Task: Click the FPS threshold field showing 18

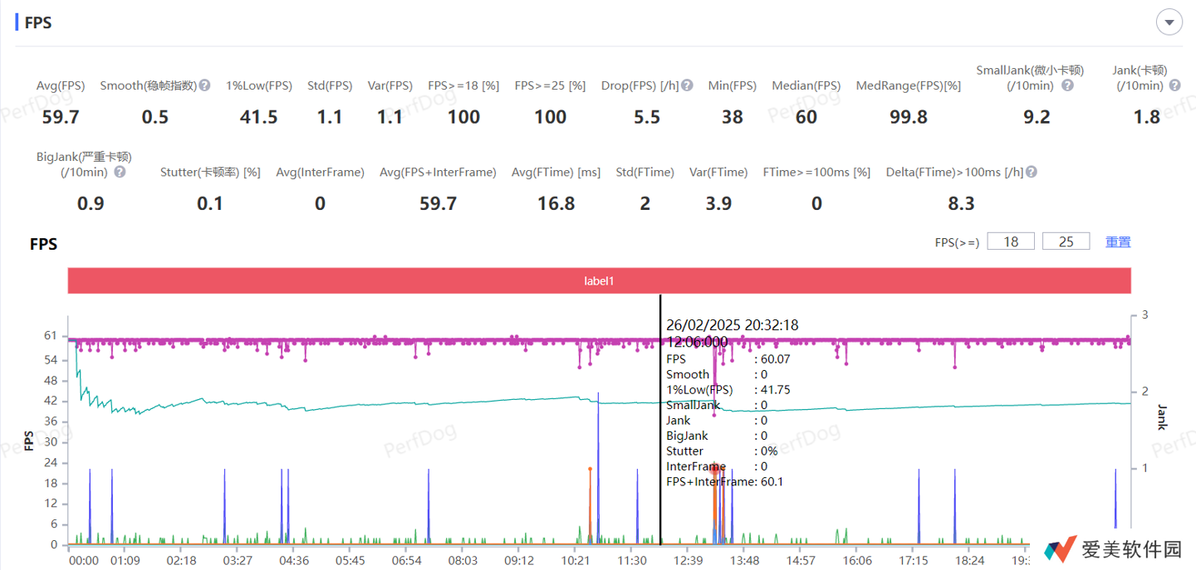Action: pos(1011,241)
